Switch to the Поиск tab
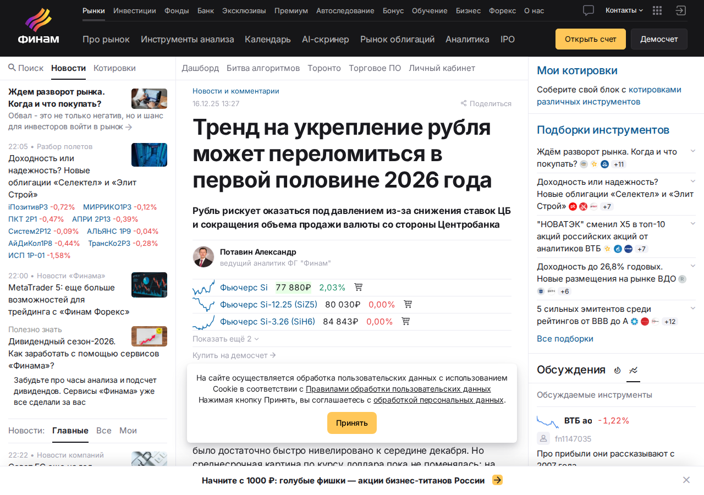This screenshot has width=704, height=495. (26, 68)
